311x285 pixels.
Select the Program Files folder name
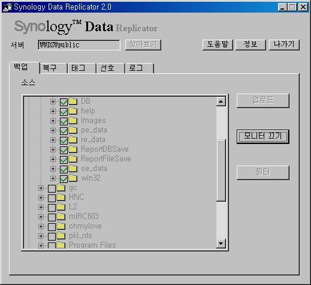point(92,245)
